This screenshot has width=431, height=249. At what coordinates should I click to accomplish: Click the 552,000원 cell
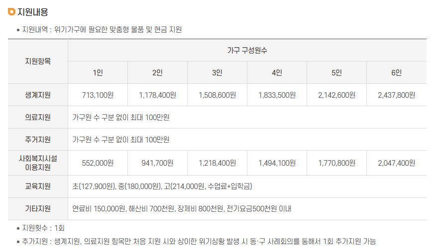pos(98,163)
